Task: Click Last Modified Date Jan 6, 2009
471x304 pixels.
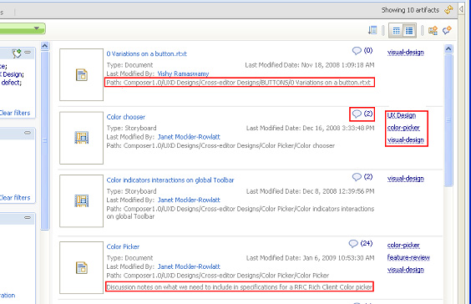Action: click(x=311, y=258)
